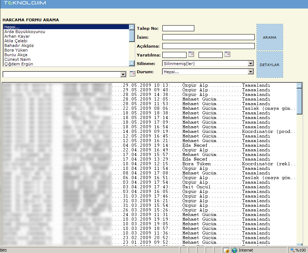Select result row 28.05.2009 12:05 Mehmet Gücüm
This screenshot has height=253, width=308.
pos(149,99)
